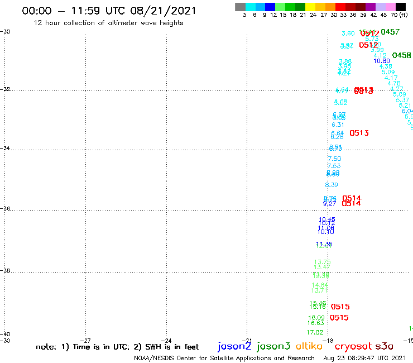Click the 7.53 wave height value
413x363 pixels.
(x=334, y=166)
